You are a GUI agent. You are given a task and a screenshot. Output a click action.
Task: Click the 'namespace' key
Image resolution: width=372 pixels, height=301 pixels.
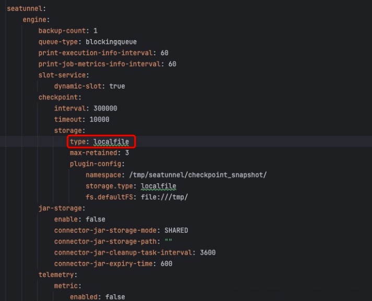point(103,175)
